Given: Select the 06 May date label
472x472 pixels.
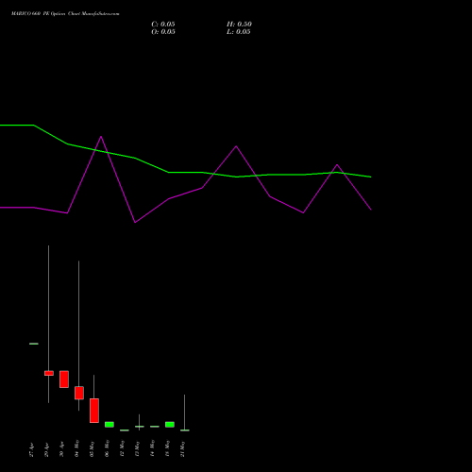Looking at the screenshot, I should [107, 448].
